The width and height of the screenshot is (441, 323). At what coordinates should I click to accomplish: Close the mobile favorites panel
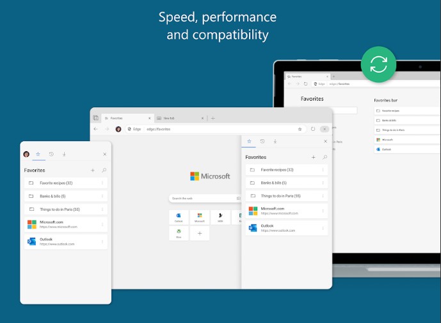click(x=104, y=154)
